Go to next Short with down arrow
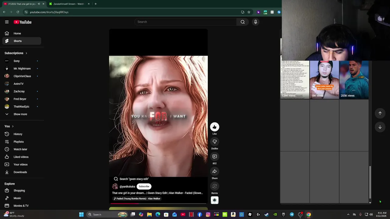390x219 pixels. pyautogui.click(x=380, y=127)
